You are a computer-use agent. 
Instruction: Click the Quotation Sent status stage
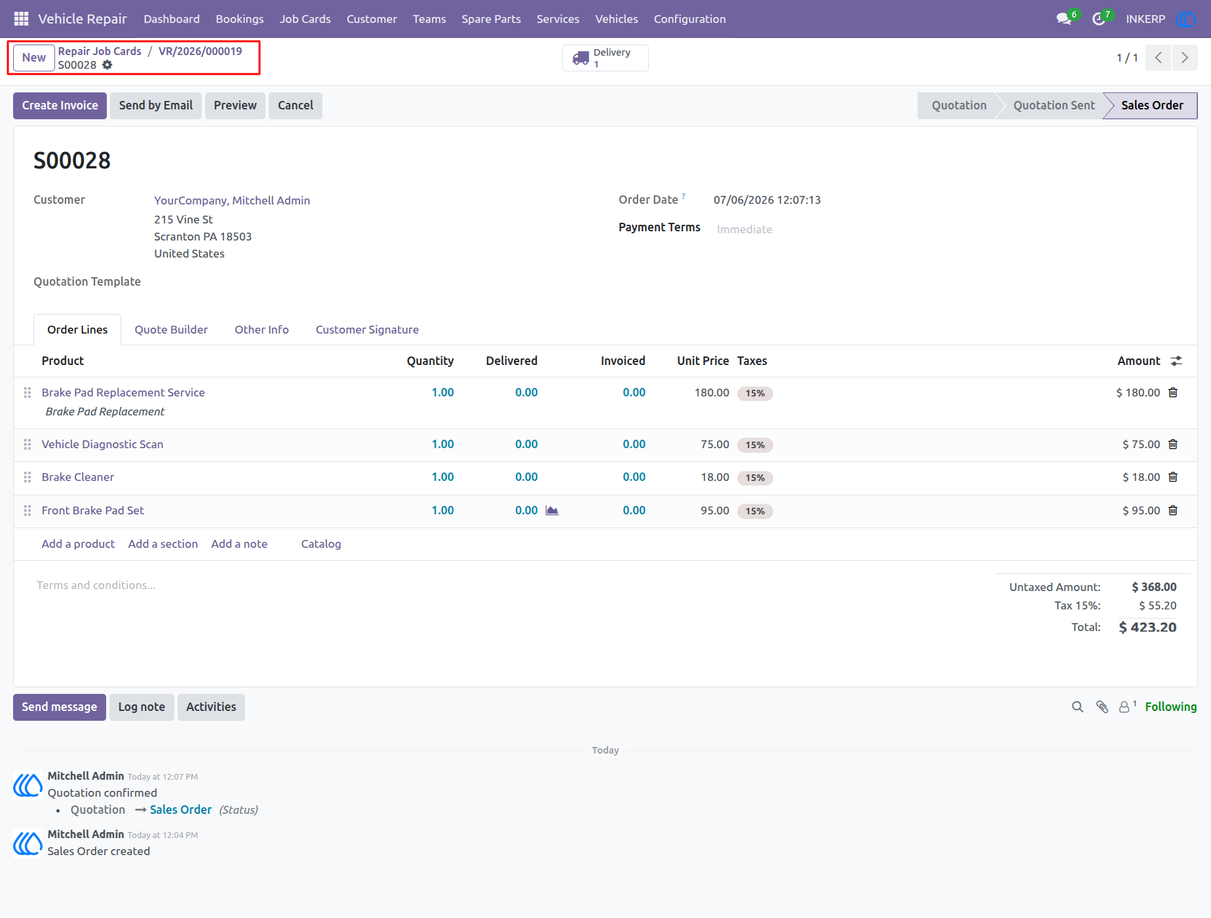pyautogui.click(x=1054, y=105)
